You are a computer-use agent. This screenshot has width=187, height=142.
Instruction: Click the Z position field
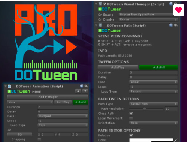pos(82,135)
